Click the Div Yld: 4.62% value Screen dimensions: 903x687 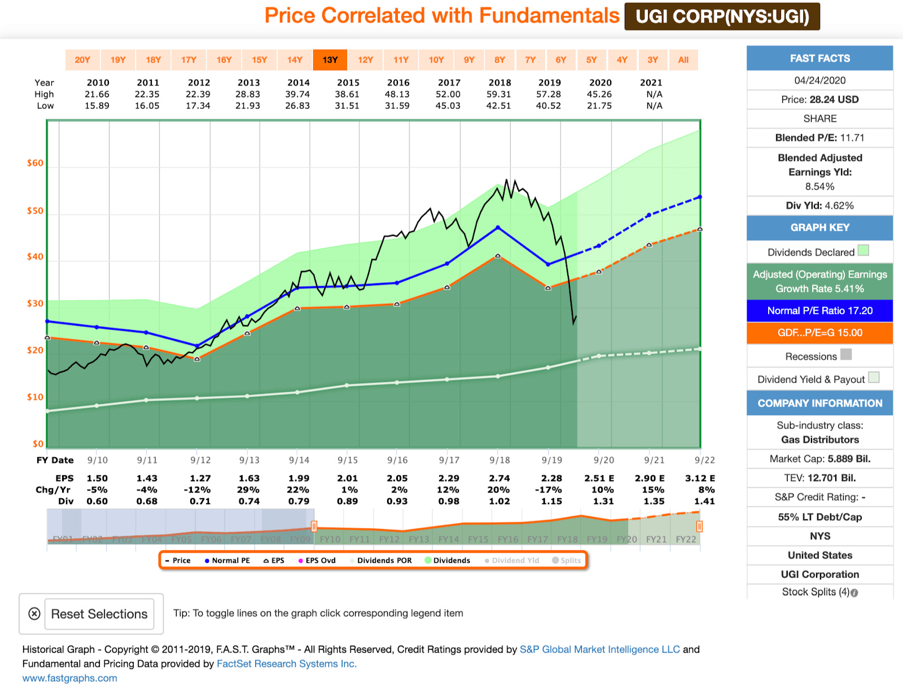[x=819, y=205]
